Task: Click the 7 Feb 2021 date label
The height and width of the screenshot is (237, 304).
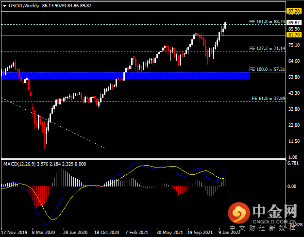Action: coord(136,233)
